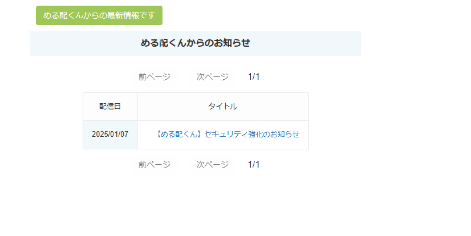Click the 配信日 column header
The width and height of the screenshot is (471, 236).
(110, 106)
